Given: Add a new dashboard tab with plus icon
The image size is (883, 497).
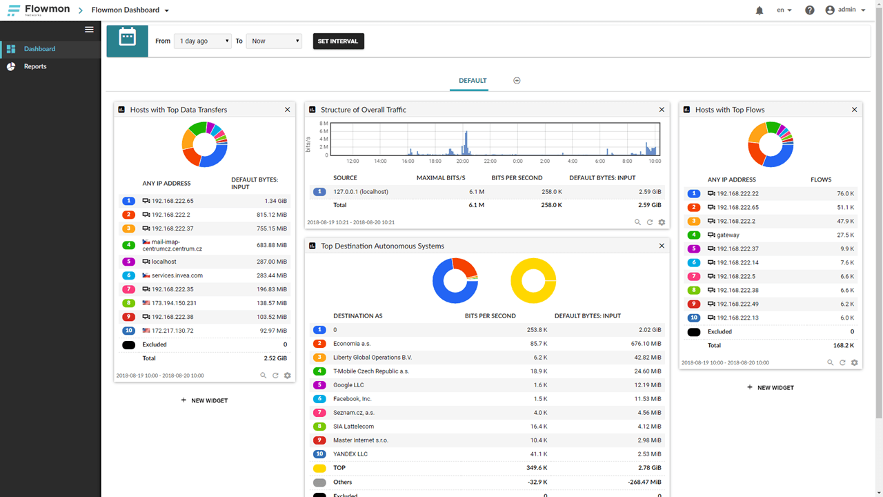Looking at the screenshot, I should [517, 81].
